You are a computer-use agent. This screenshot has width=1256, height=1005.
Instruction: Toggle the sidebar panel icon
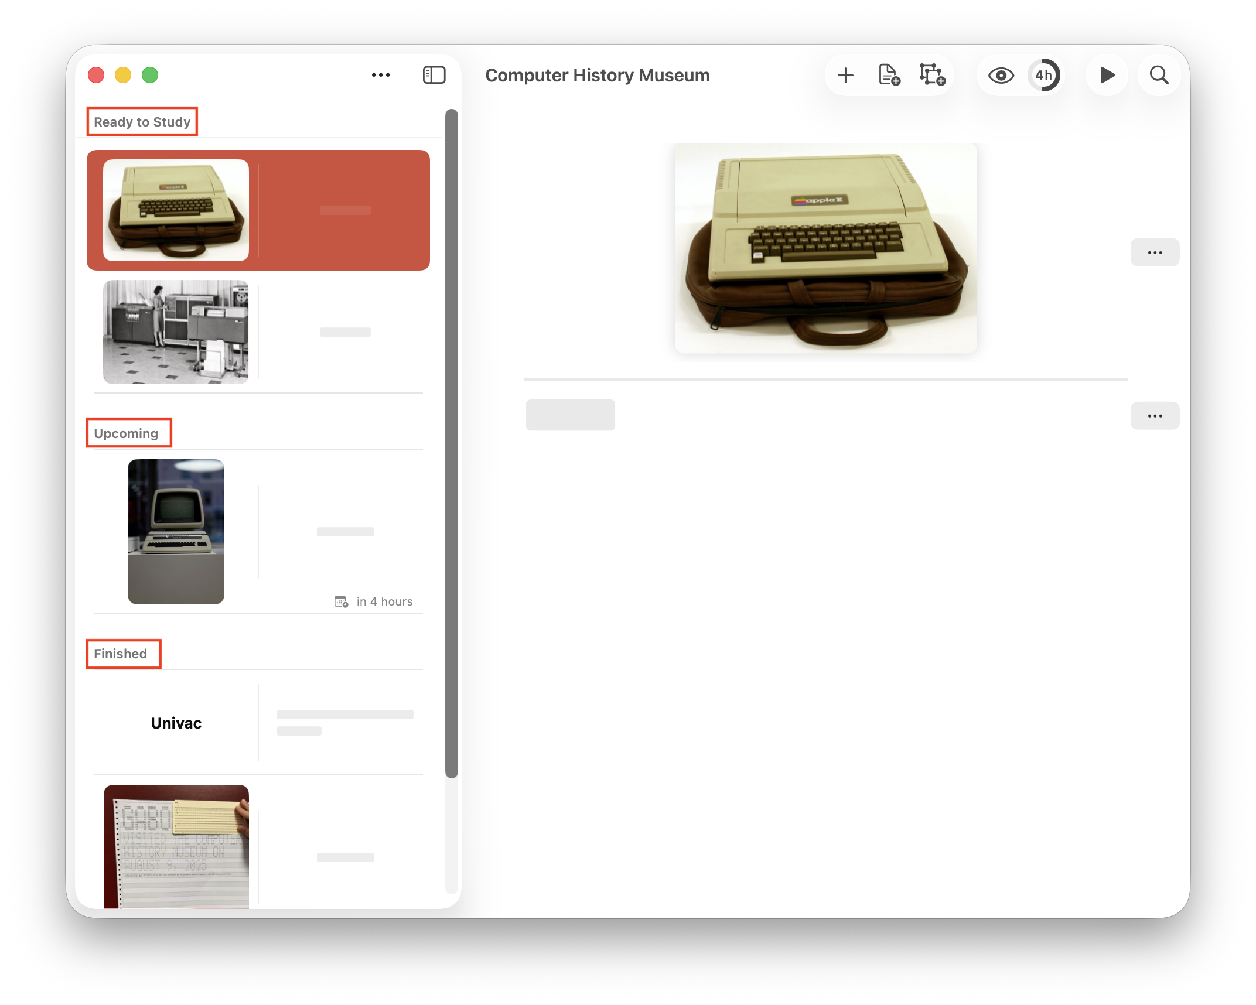pyautogui.click(x=434, y=75)
